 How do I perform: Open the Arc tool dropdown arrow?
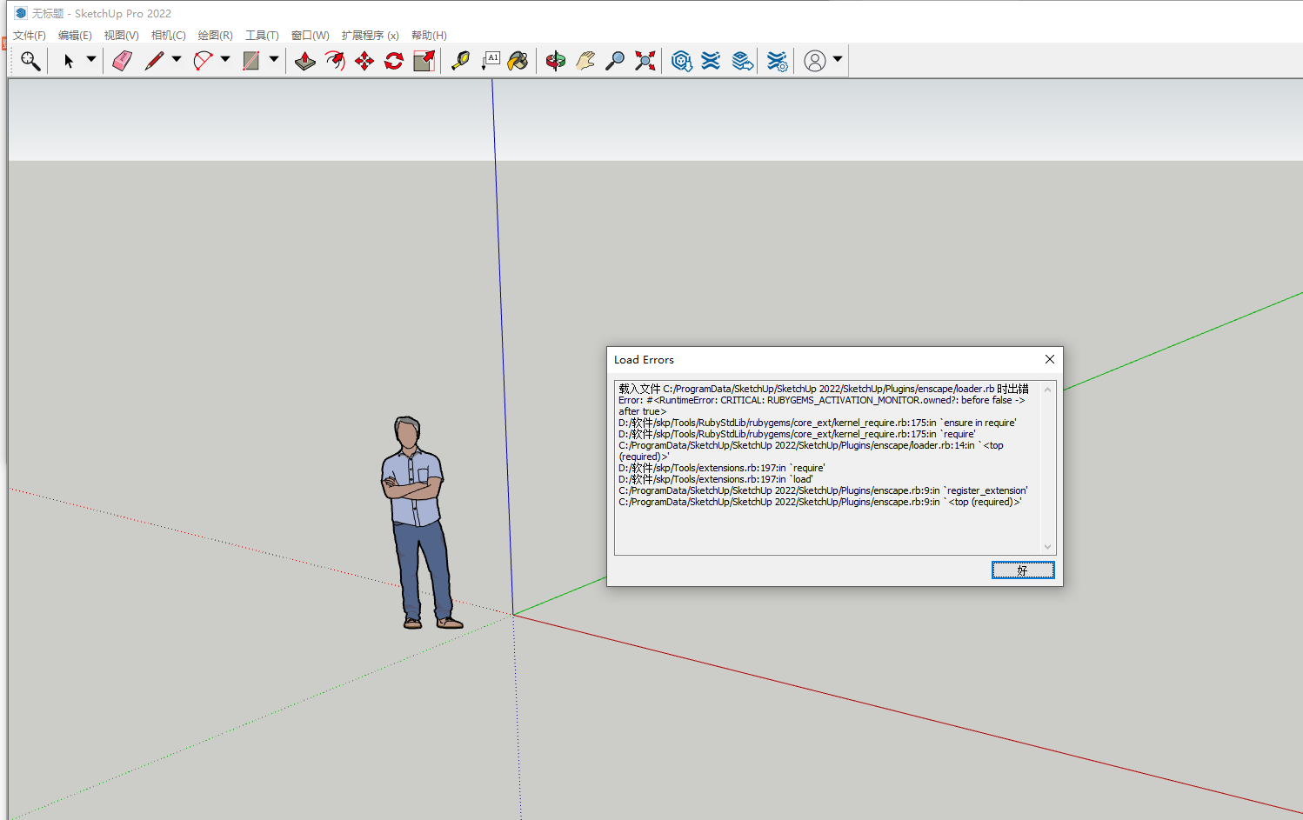tap(225, 60)
